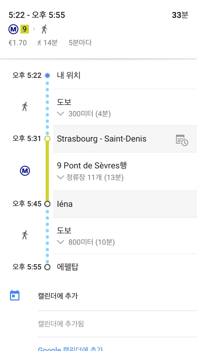Click the walking icon beside 800미터 step
The image size is (197, 351).
pos(25,235)
